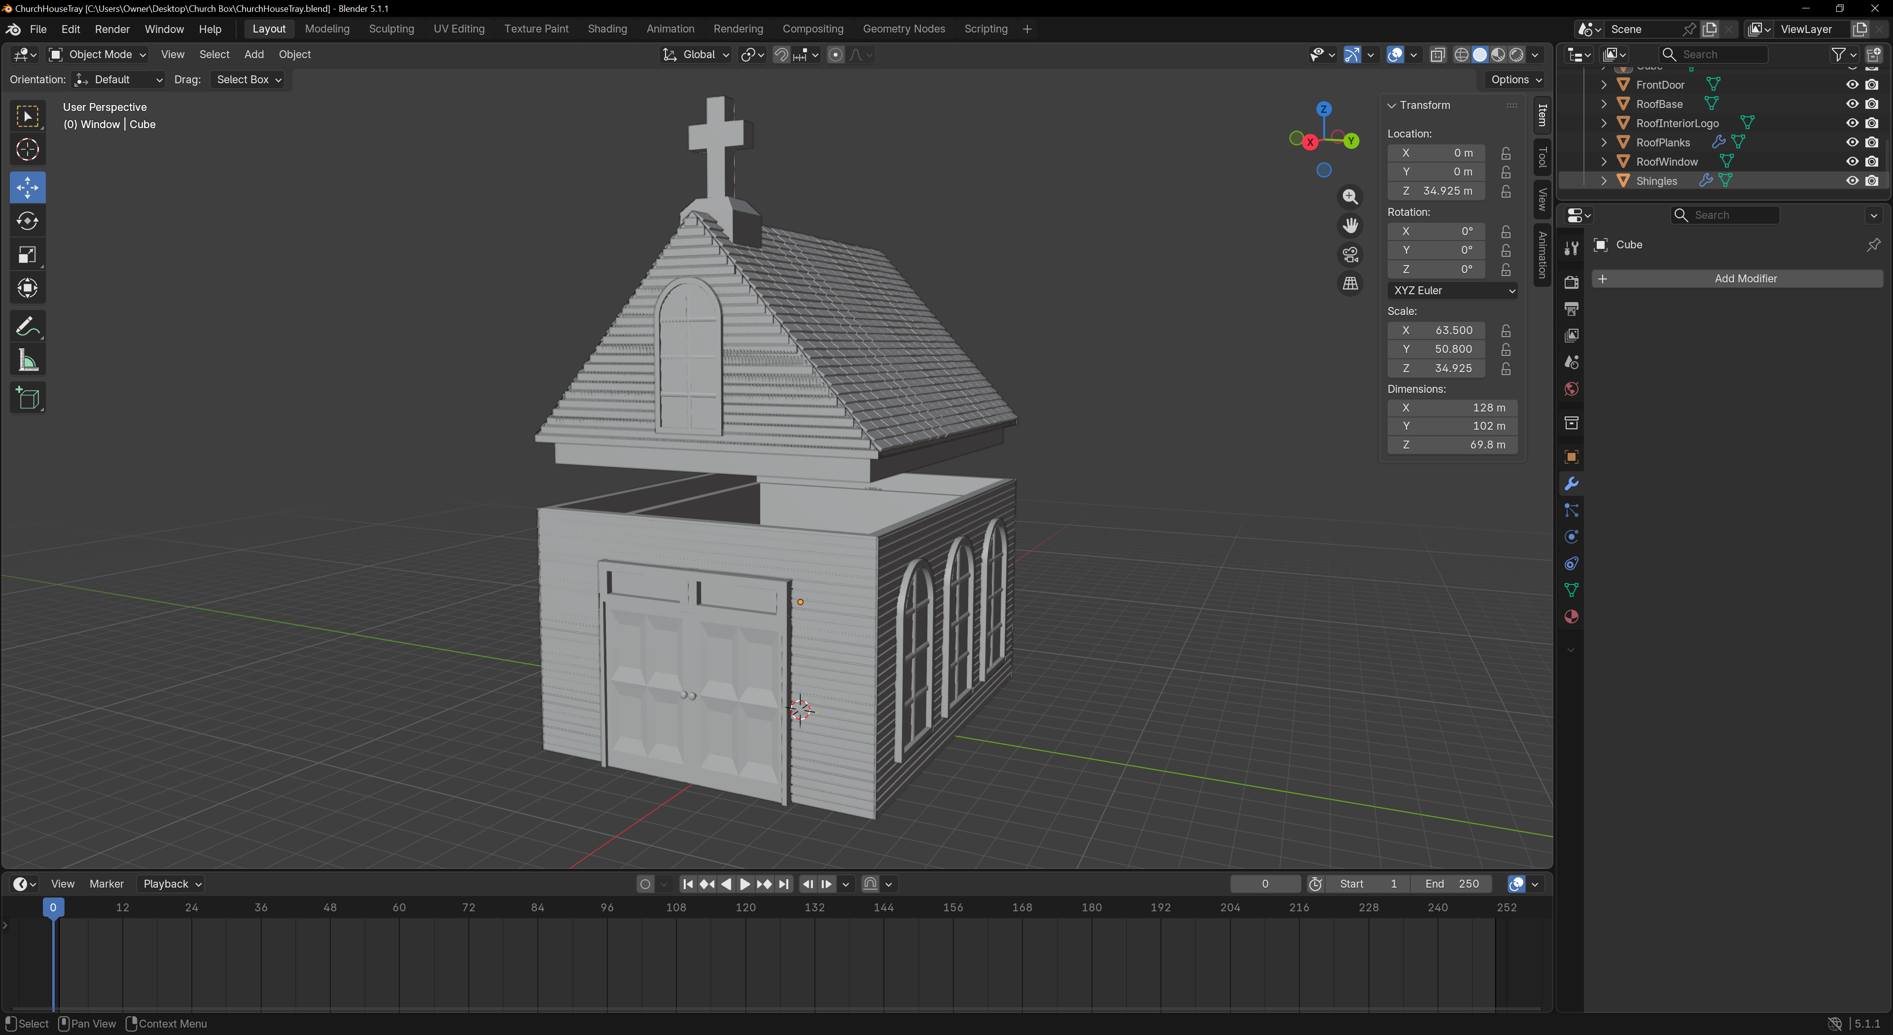Toggle camera view icon
Image resolution: width=1893 pixels, height=1035 pixels.
point(1350,255)
